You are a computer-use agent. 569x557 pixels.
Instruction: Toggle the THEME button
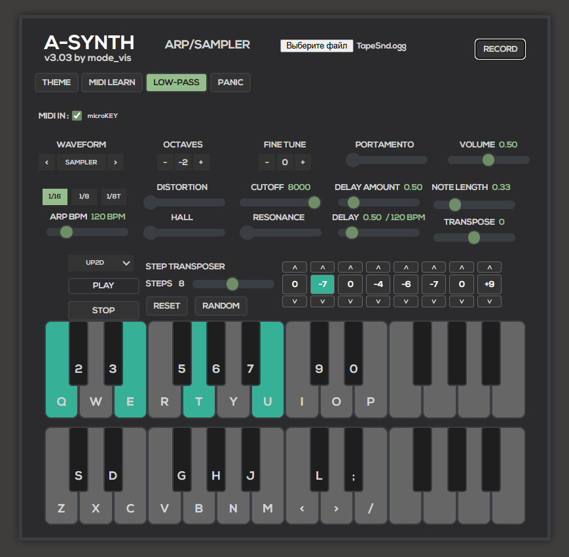pyautogui.click(x=56, y=83)
